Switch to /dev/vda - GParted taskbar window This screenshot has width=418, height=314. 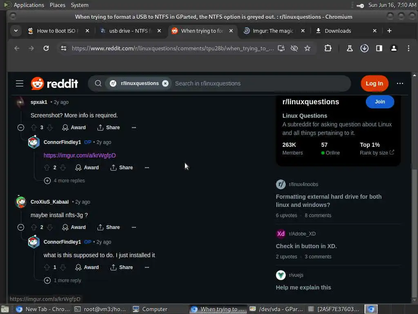276,309
